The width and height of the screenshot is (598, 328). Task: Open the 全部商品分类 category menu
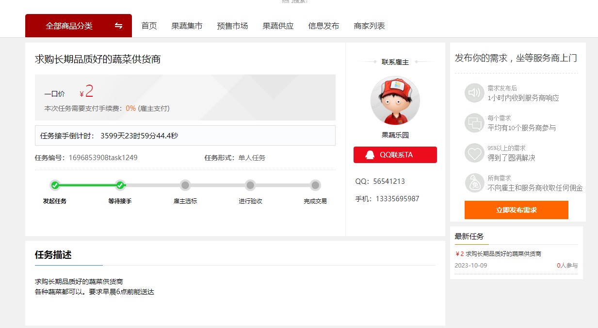coord(79,26)
